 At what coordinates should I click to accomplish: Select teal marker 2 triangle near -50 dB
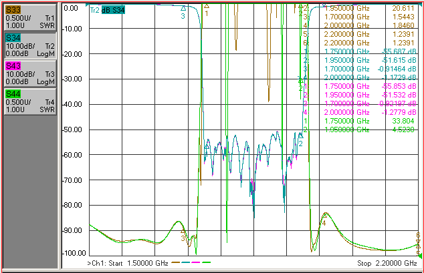click(x=301, y=136)
